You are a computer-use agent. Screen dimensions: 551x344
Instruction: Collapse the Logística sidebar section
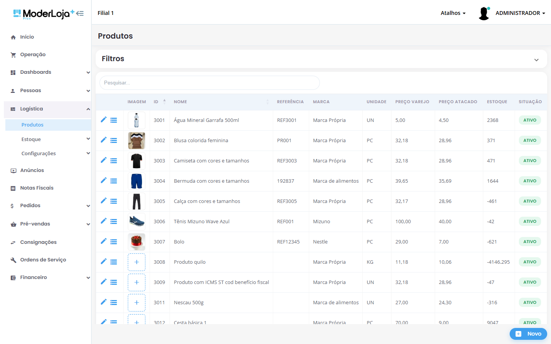47,109
